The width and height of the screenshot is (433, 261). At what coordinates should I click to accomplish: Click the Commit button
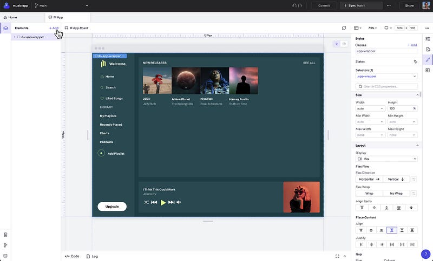(324, 5)
